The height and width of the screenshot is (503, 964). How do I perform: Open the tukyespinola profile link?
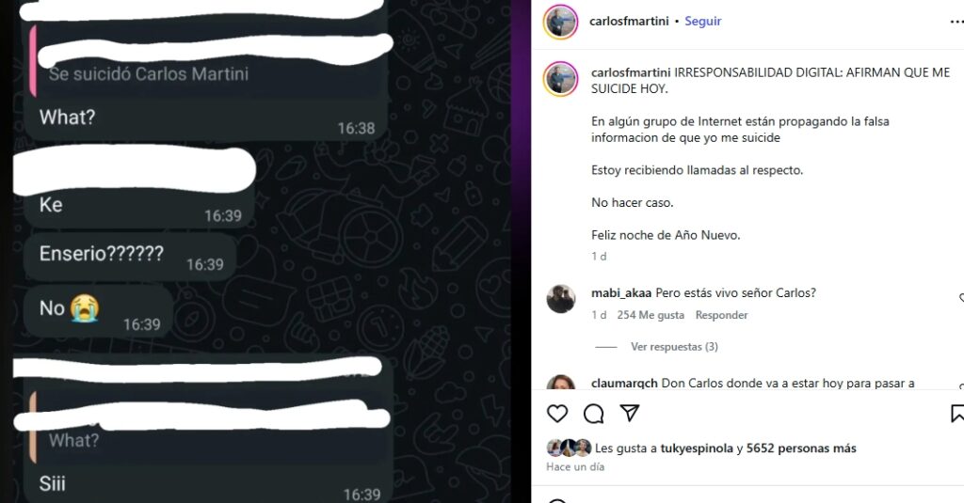point(697,448)
